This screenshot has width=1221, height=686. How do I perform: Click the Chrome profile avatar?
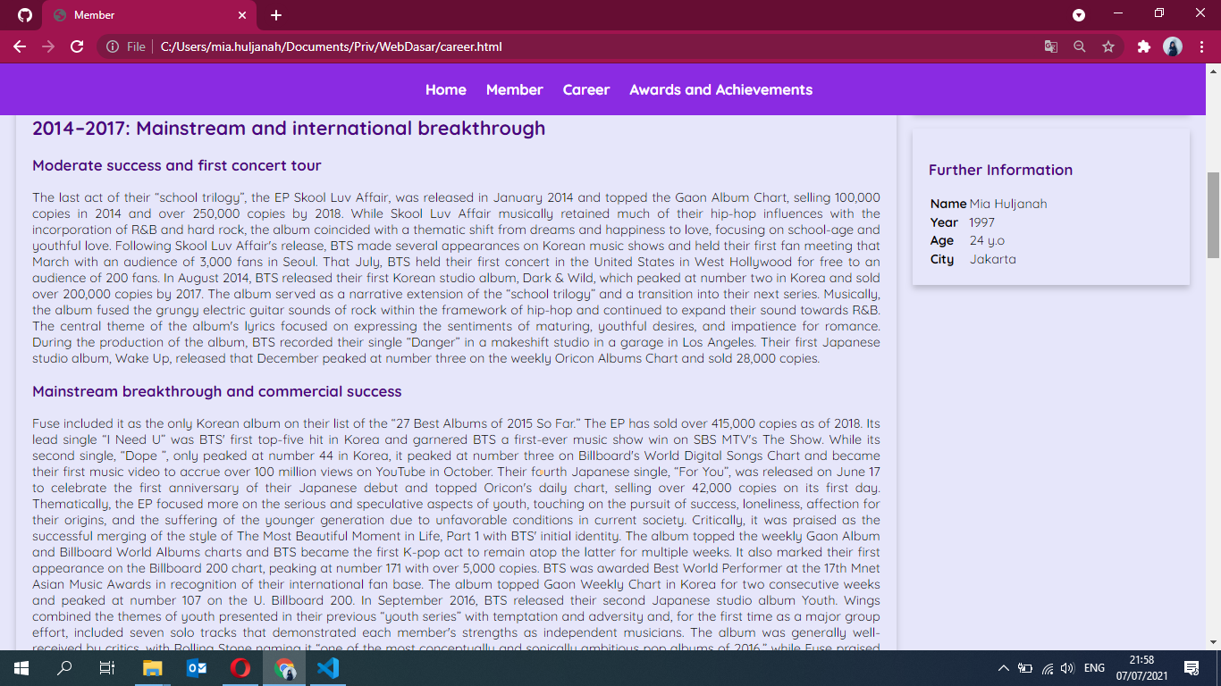click(x=1174, y=46)
